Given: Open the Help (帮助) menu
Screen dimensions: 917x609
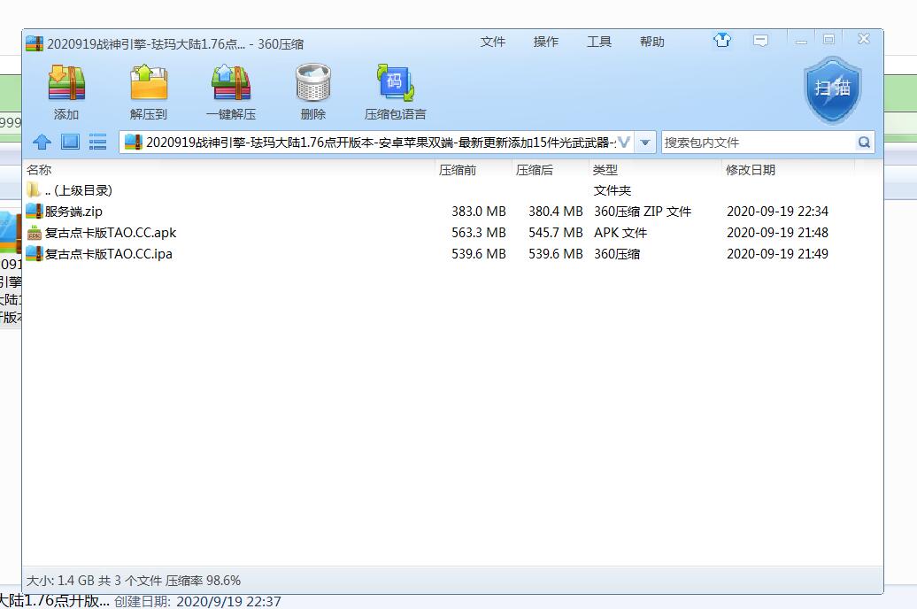Looking at the screenshot, I should point(652,42).
